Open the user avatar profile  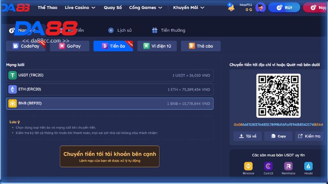coord(260,8)
